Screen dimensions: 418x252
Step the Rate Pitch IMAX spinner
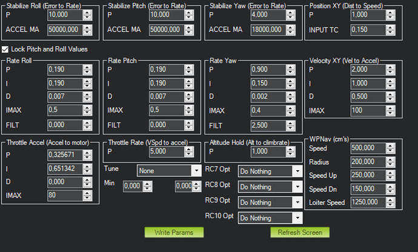coord(189,110)
